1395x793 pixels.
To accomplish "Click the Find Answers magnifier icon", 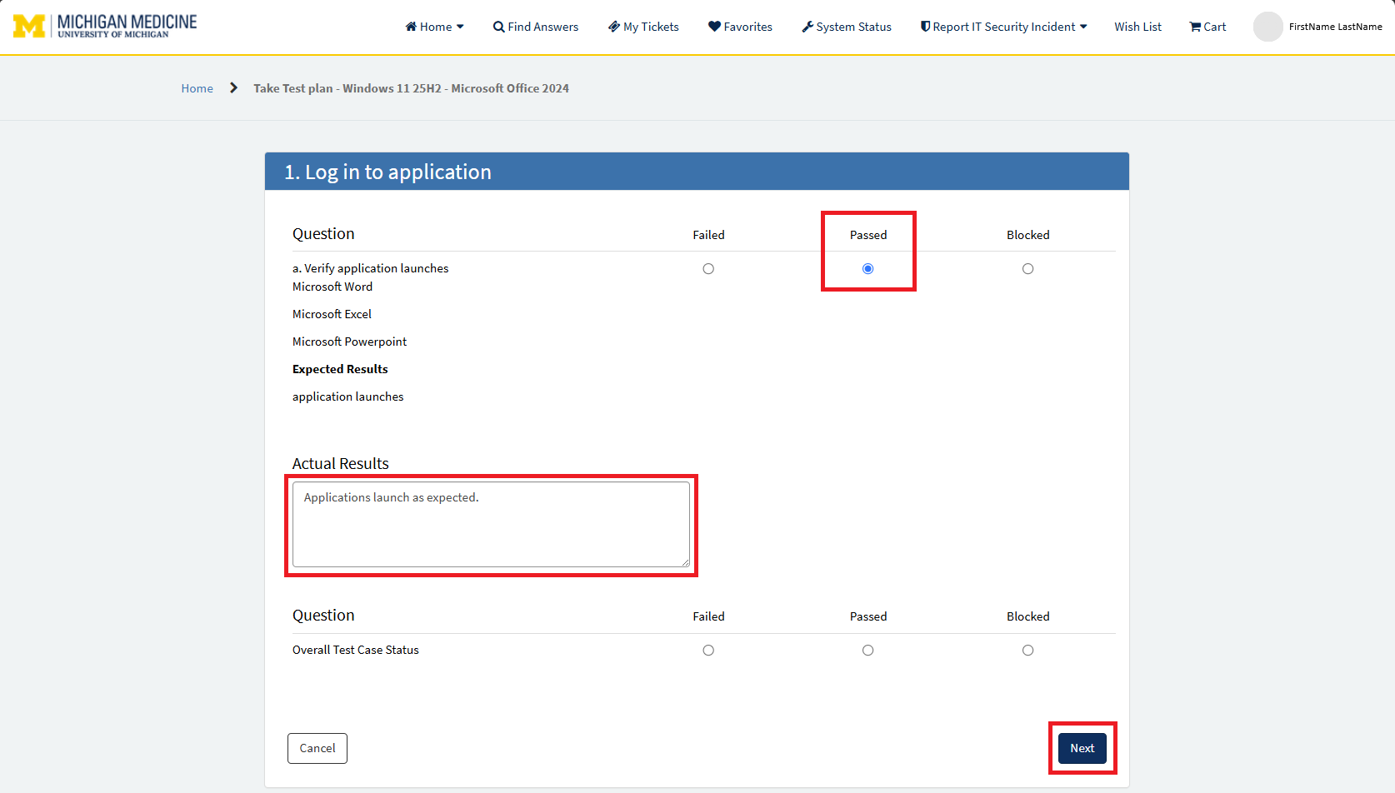I will (498, 27).
